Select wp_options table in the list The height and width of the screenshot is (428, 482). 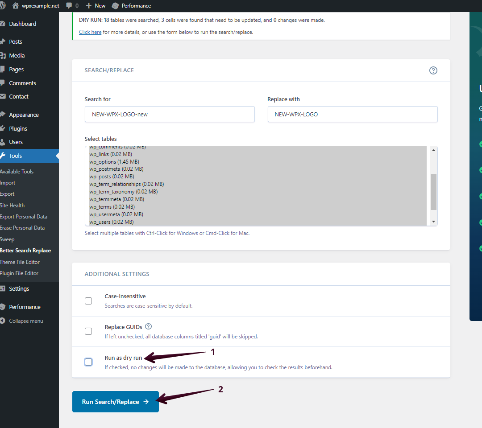click(114, 162)
